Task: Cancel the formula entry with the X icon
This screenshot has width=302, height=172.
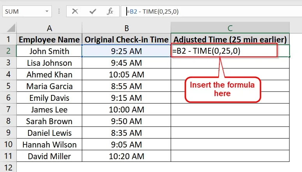Action: point(75,11)
